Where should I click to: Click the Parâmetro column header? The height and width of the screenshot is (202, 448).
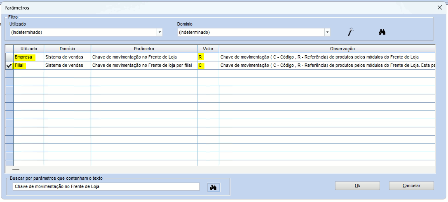tap(144, 49)
